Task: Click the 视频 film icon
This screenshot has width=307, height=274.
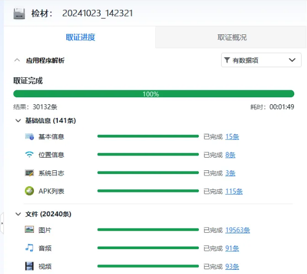Action: (x=29, y=266)
